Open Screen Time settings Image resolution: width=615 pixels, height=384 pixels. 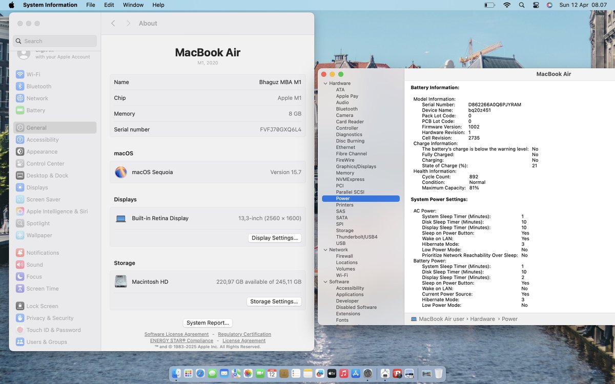[x=55, y=289]
